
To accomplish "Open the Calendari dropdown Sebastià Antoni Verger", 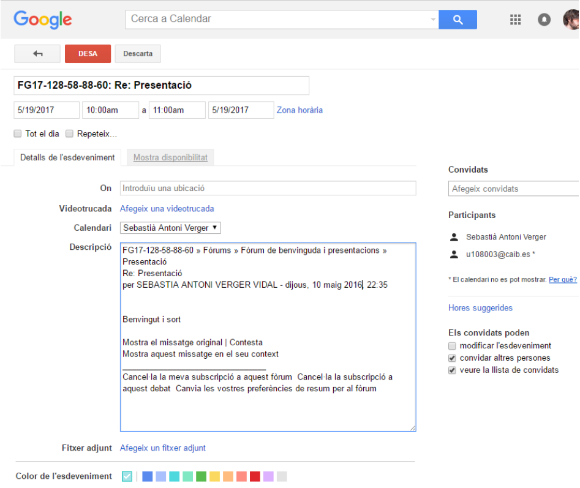I will (x=170, y=228).
